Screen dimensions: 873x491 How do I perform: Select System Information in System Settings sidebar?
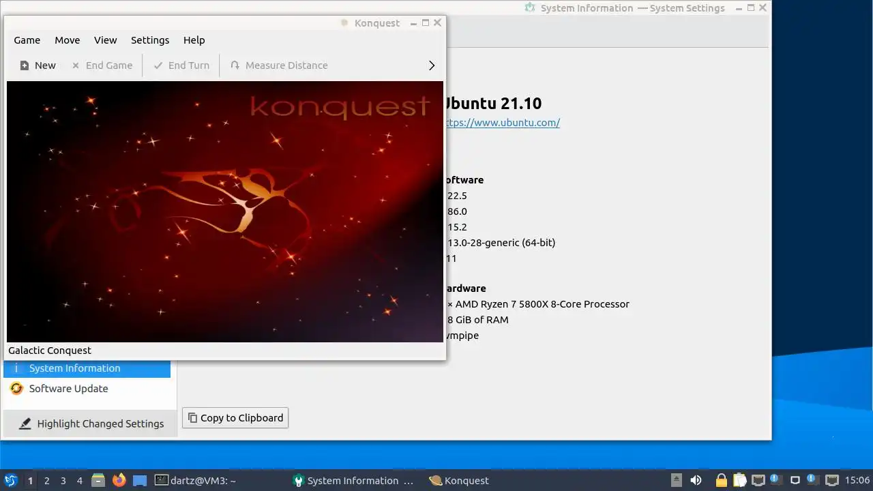click(87, 368)
